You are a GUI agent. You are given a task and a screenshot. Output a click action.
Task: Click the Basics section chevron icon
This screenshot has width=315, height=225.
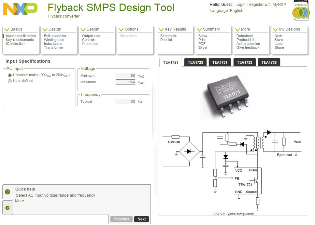pos(7,30)
